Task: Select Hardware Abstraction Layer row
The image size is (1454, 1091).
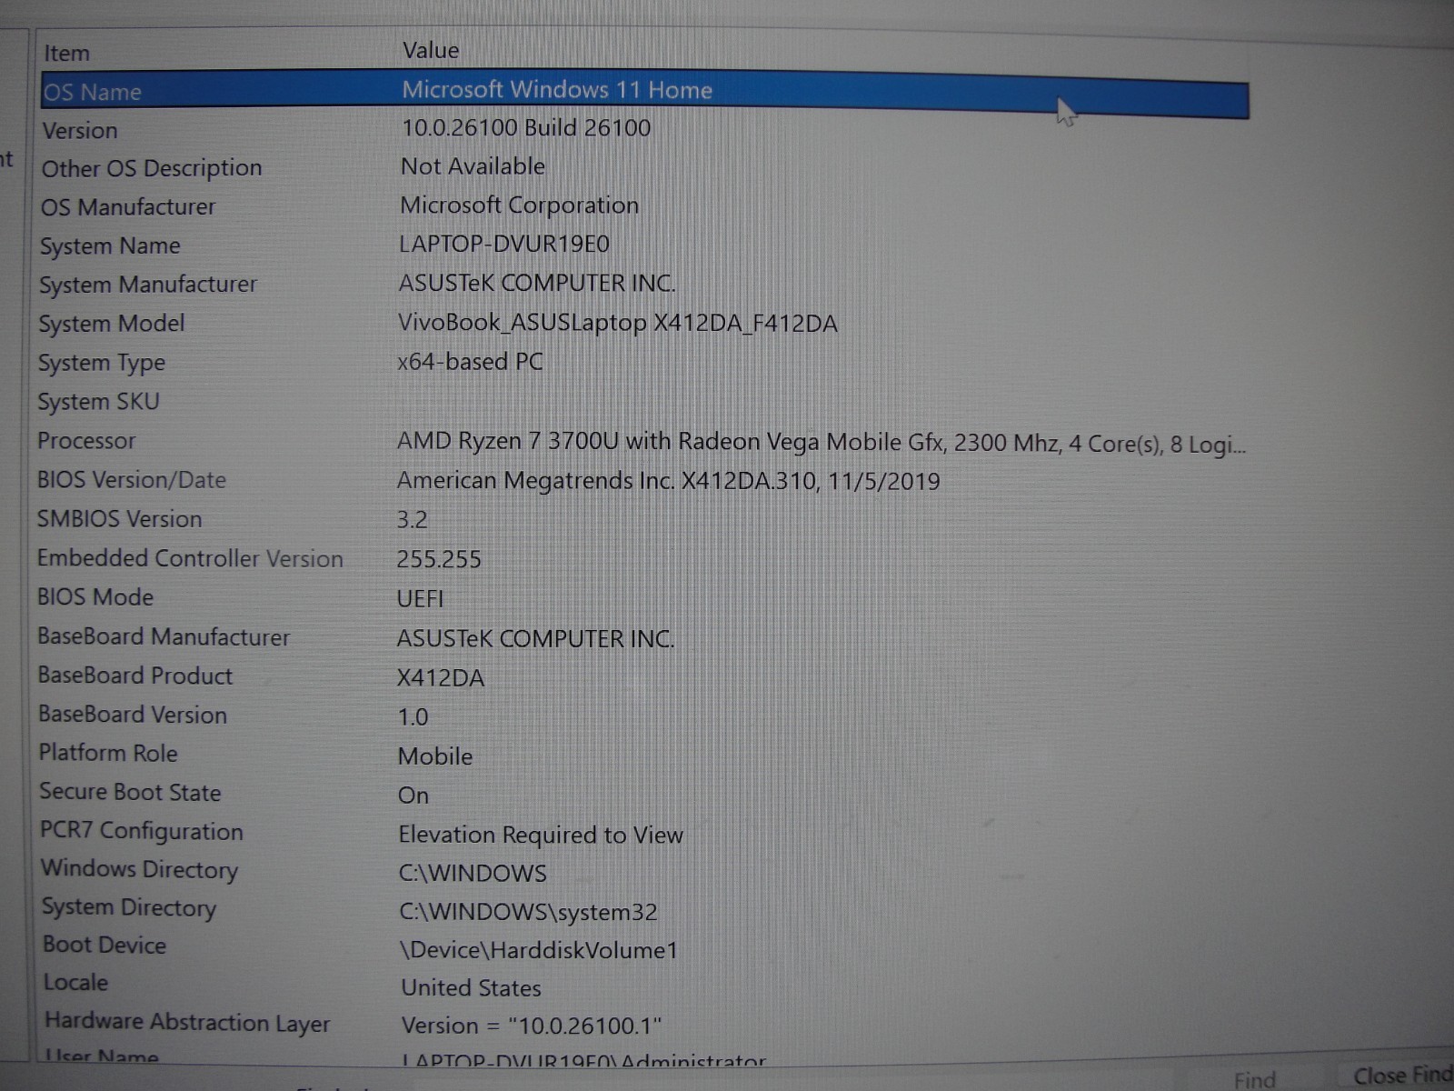Action: (x=187, y=1023)
